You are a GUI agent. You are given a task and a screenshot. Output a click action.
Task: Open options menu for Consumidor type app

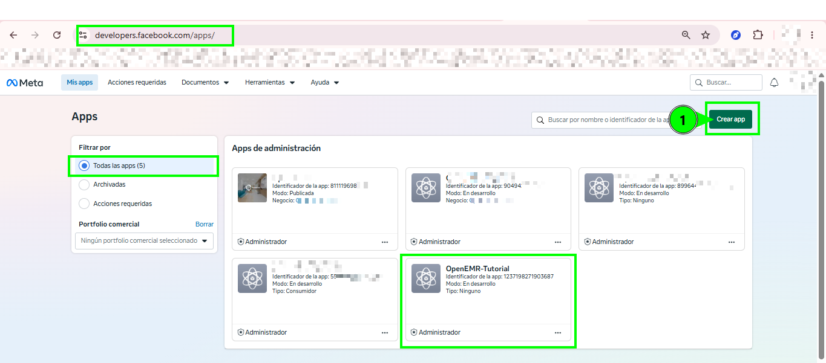[385, 333]
